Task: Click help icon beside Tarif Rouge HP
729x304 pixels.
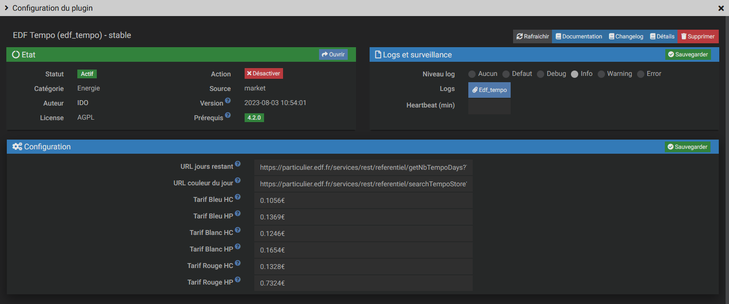Action: [238, 280]
